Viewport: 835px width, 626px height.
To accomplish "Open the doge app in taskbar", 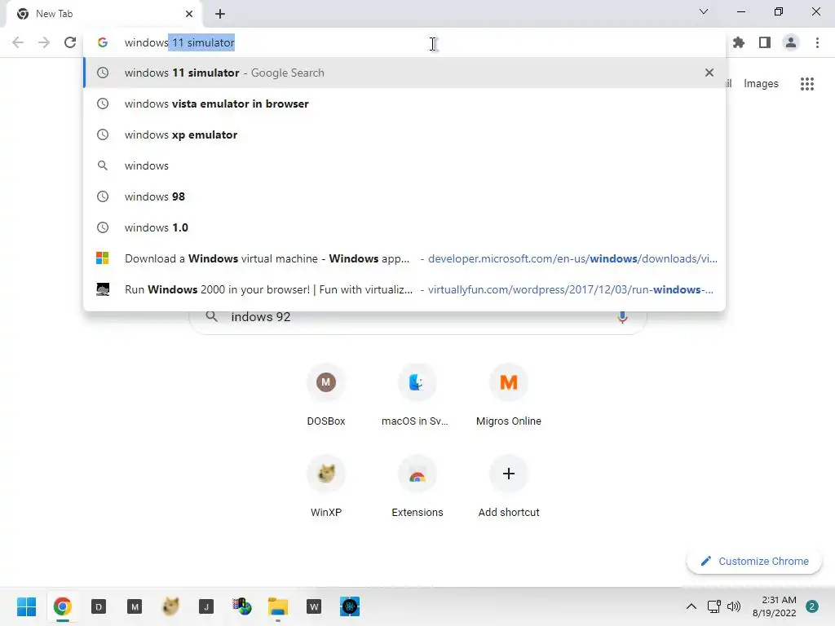I will (x=170, y=606).
